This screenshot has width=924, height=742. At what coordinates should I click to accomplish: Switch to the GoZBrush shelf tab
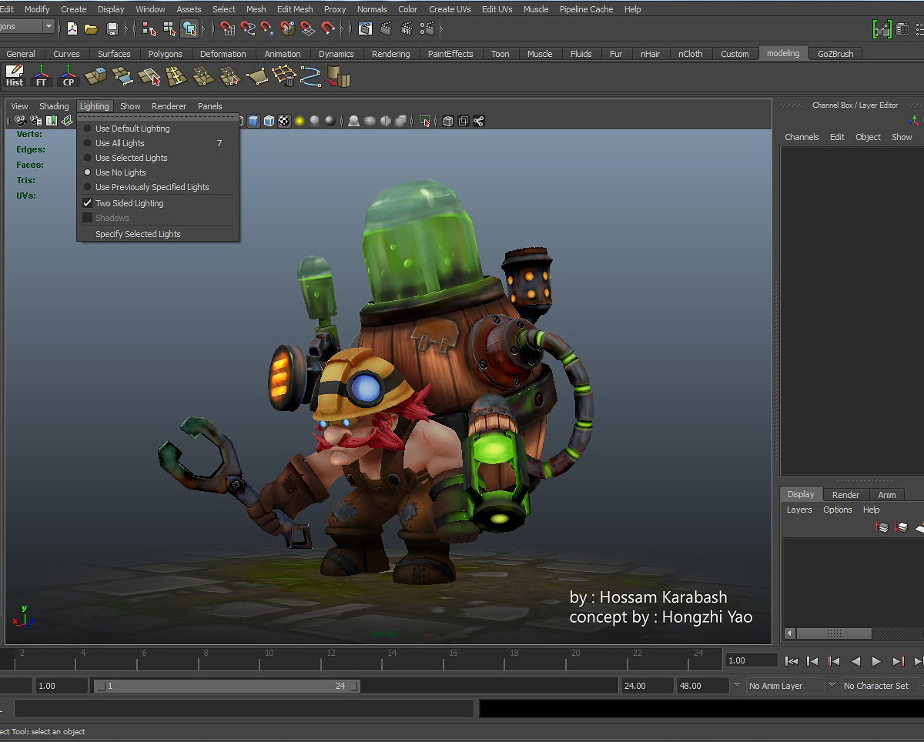tap(835, 54)
